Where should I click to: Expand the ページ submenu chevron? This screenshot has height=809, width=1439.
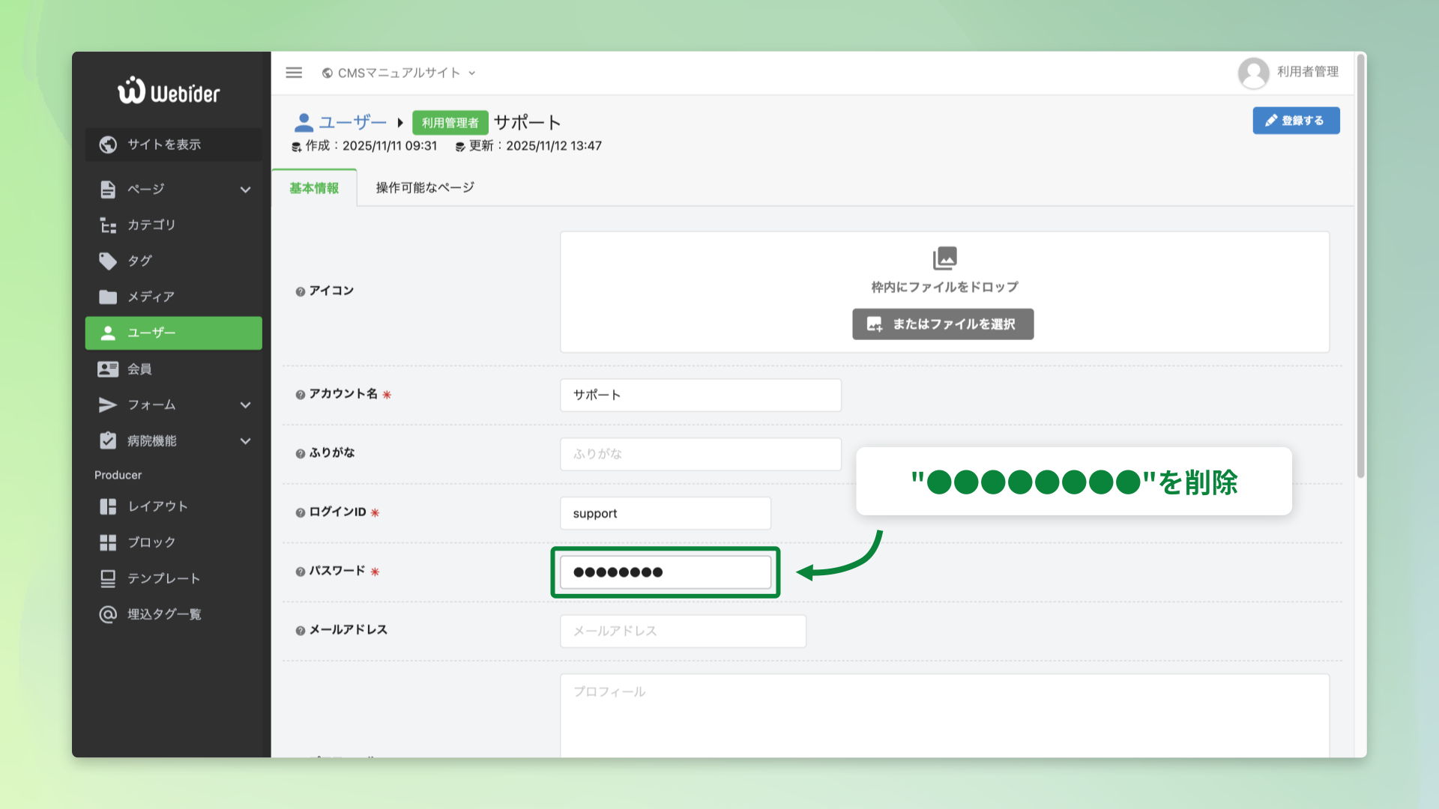[x=245, y=190]
